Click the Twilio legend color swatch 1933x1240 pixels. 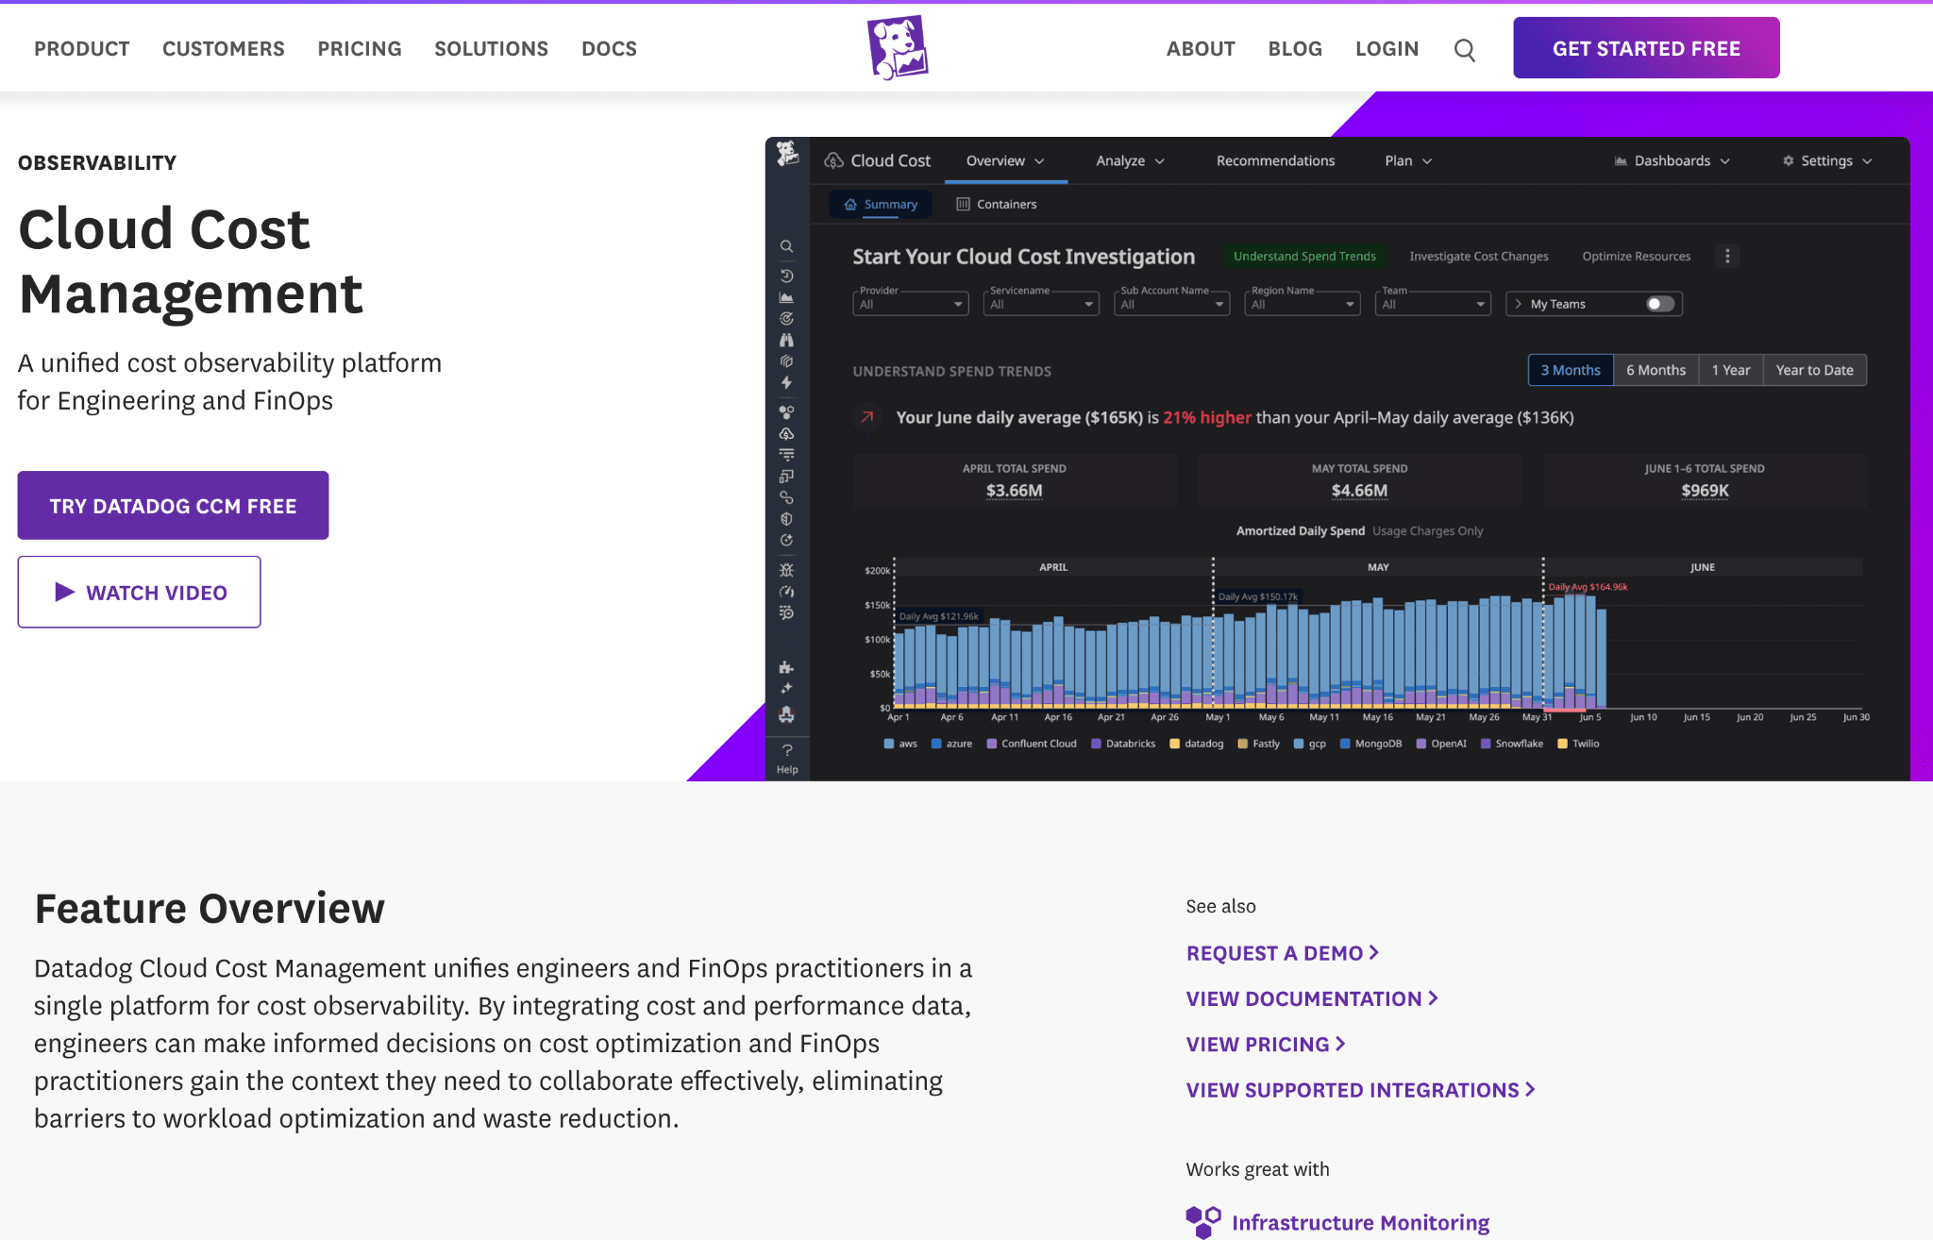click(1562, 744)
